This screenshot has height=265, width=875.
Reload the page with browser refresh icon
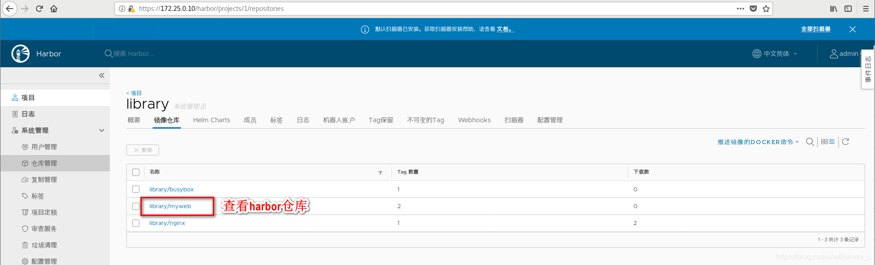(39, 9)
